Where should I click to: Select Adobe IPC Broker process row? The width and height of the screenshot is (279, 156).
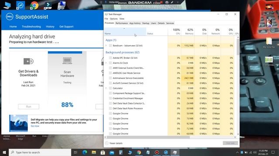(169, 58)
